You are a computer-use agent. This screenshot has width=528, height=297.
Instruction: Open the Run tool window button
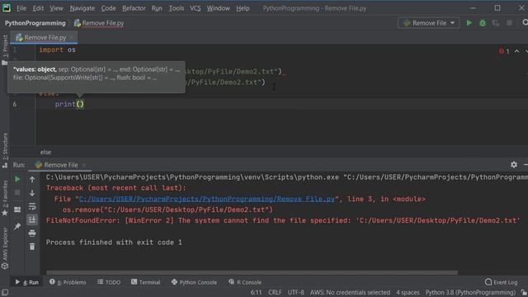click(27, 282)
